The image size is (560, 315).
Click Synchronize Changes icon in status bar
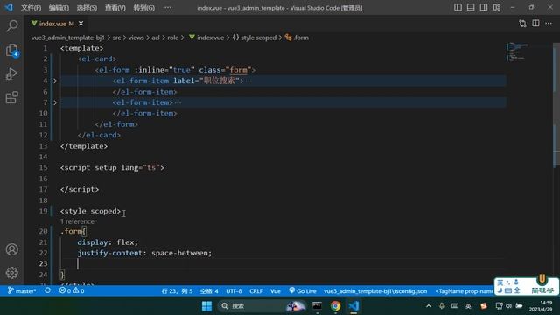47,291
